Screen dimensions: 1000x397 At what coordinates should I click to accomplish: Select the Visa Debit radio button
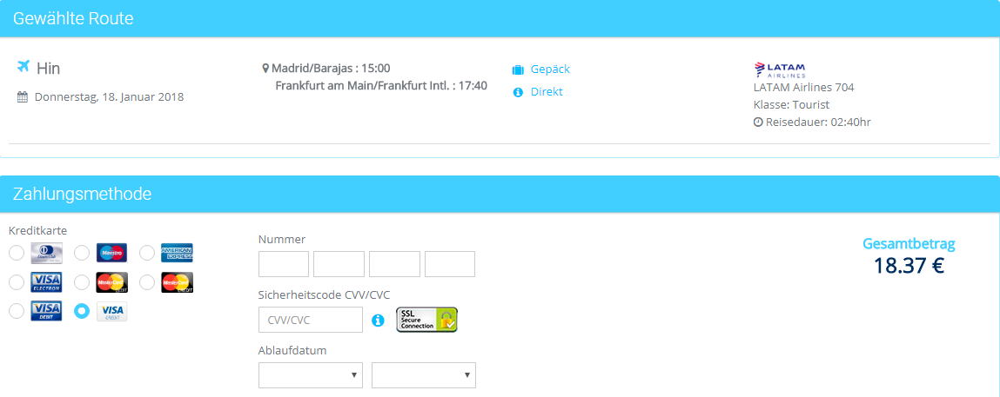click(x=17, y=311)
